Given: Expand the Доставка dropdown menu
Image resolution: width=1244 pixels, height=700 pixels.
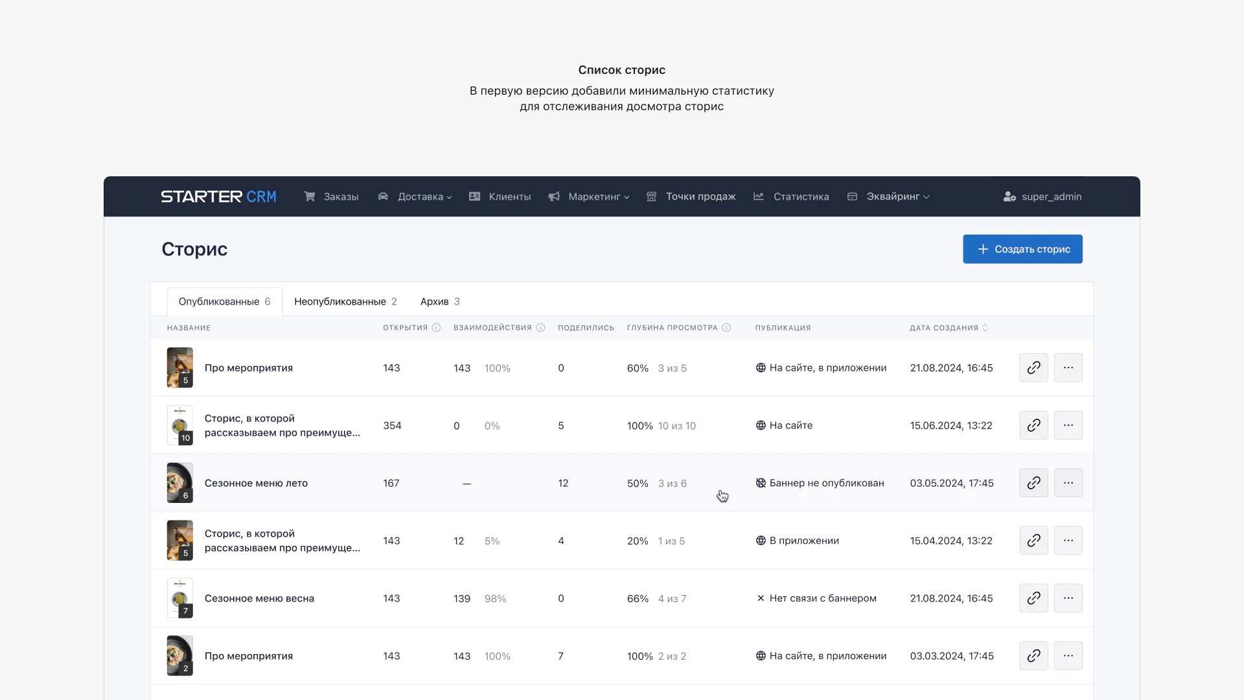Looking at the screenshot, I should click(415, 196).
